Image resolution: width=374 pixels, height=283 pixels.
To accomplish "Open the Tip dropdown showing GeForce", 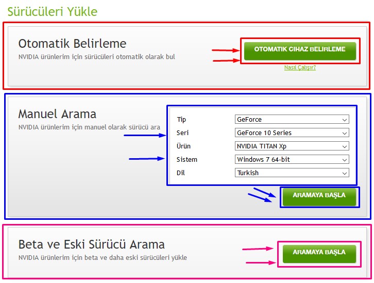I will point(292,119).
